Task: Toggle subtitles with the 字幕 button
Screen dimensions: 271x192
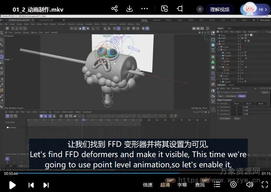Action: pyautogui.click(x=182, y=185)
